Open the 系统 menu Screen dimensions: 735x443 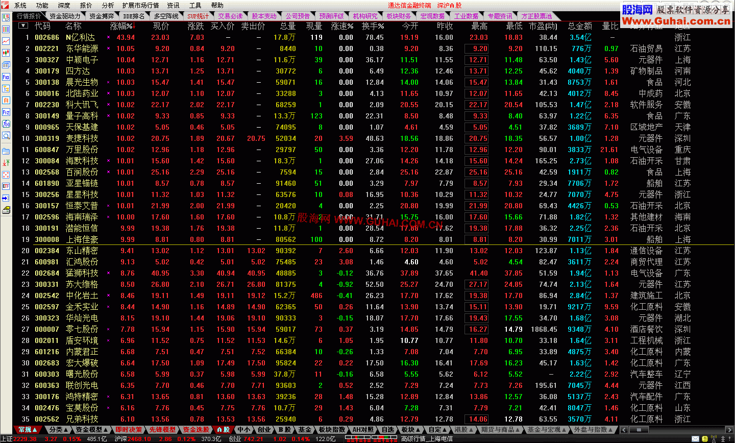pyautogui.click(x=20, y=5)
